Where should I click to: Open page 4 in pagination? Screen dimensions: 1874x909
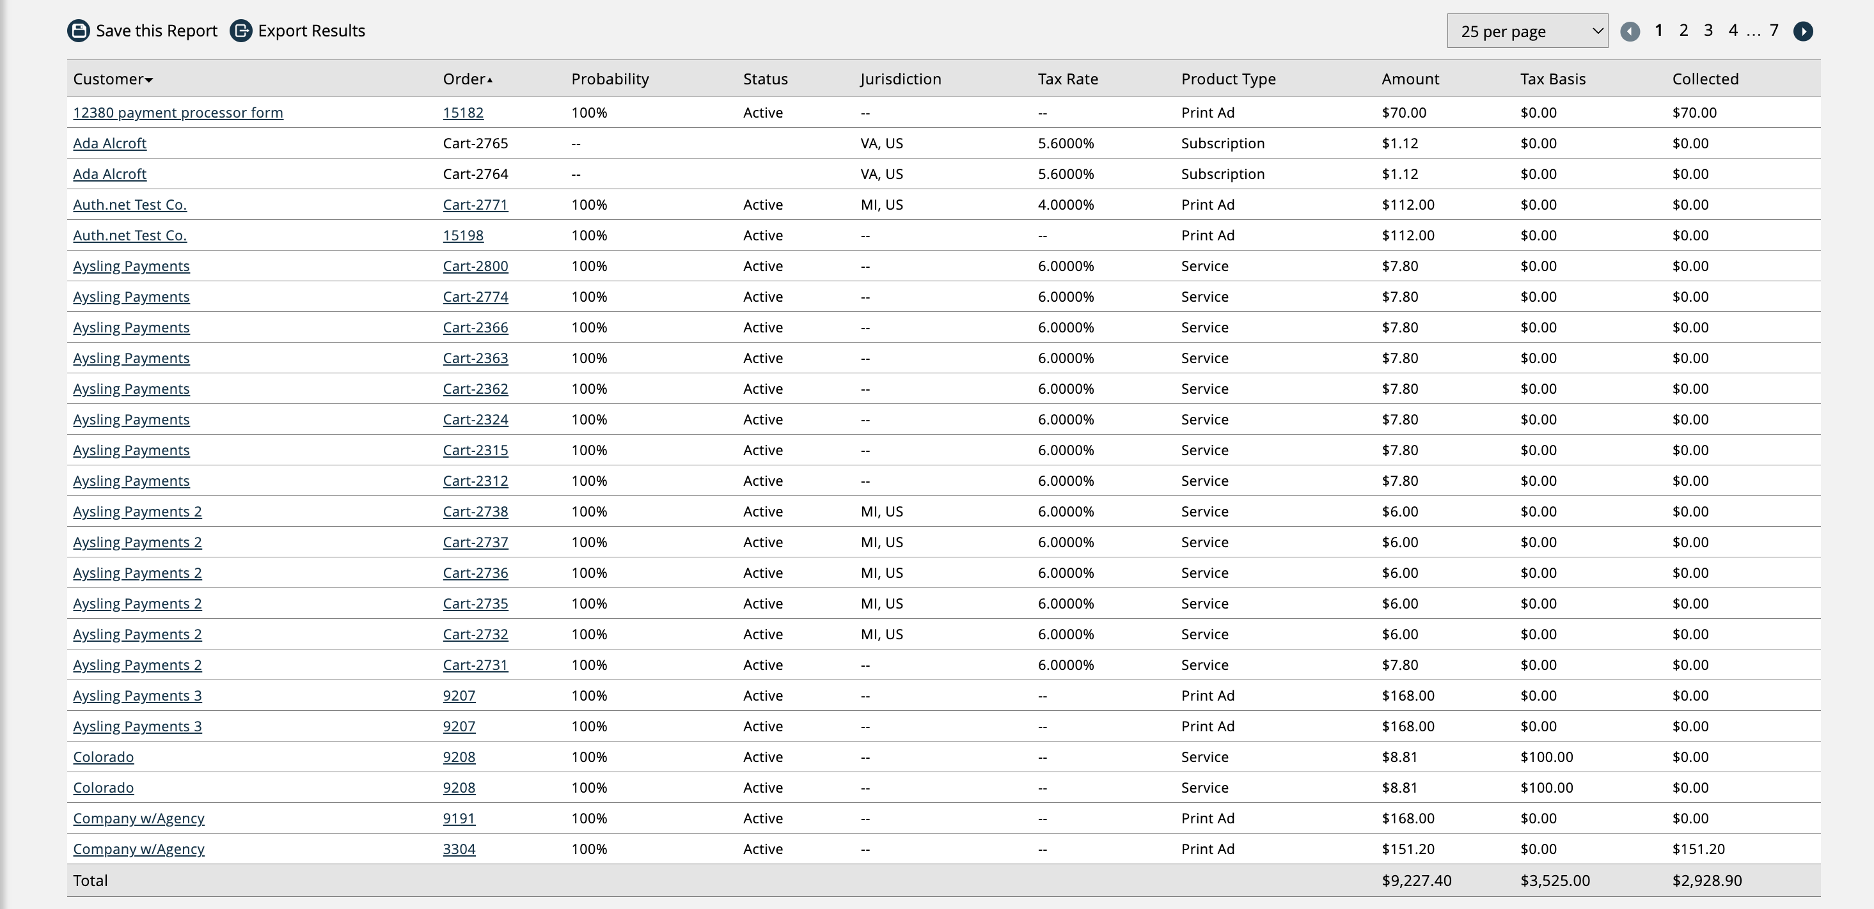click(x=1733, y=31)
